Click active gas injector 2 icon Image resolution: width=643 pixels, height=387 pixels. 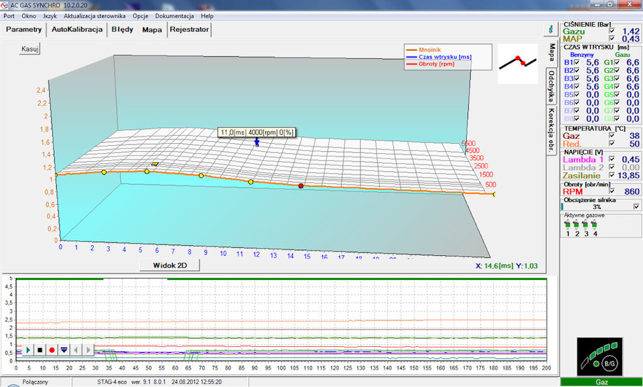tap(577, 225)
